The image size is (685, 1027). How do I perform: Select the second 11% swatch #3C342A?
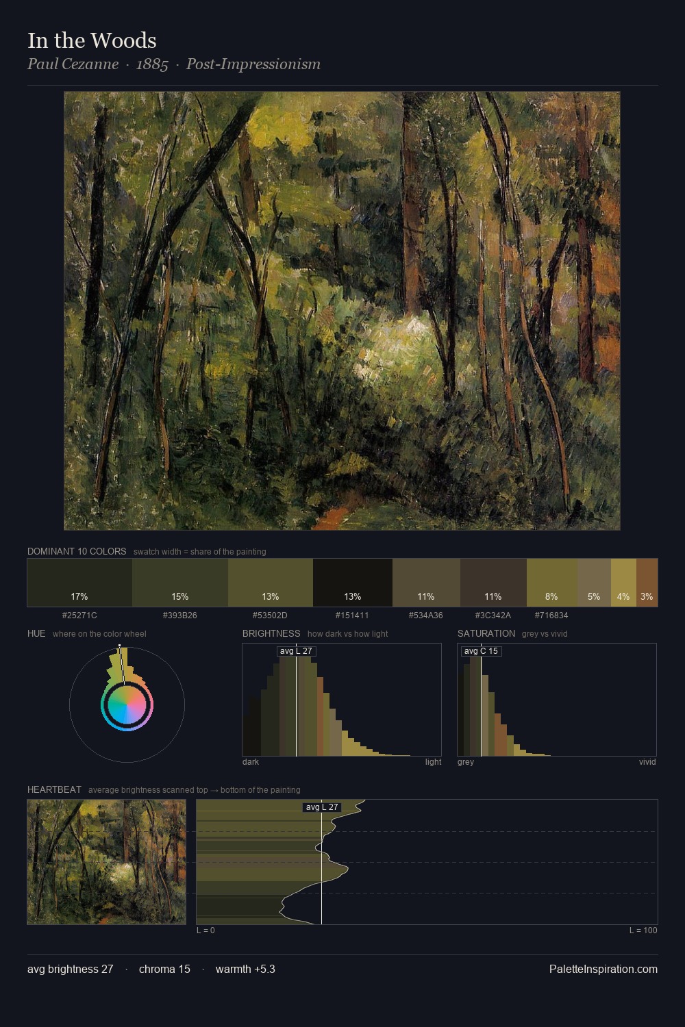(x=493, y=583)
